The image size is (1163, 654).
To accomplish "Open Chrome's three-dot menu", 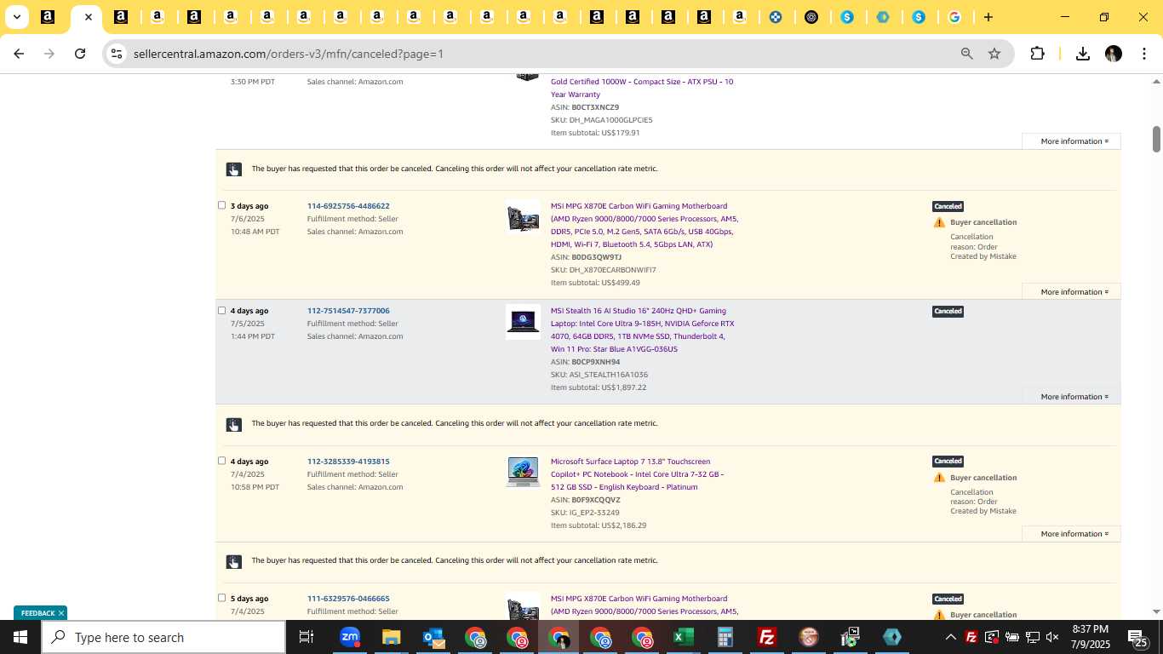I will coord(1143,54).
